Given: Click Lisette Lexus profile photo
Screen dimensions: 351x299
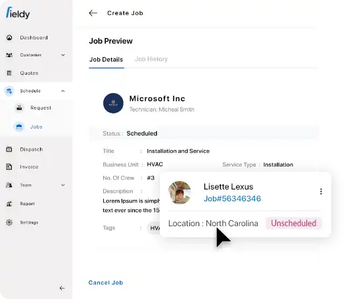Looking at the screenshot, I should tap(179, 192).
